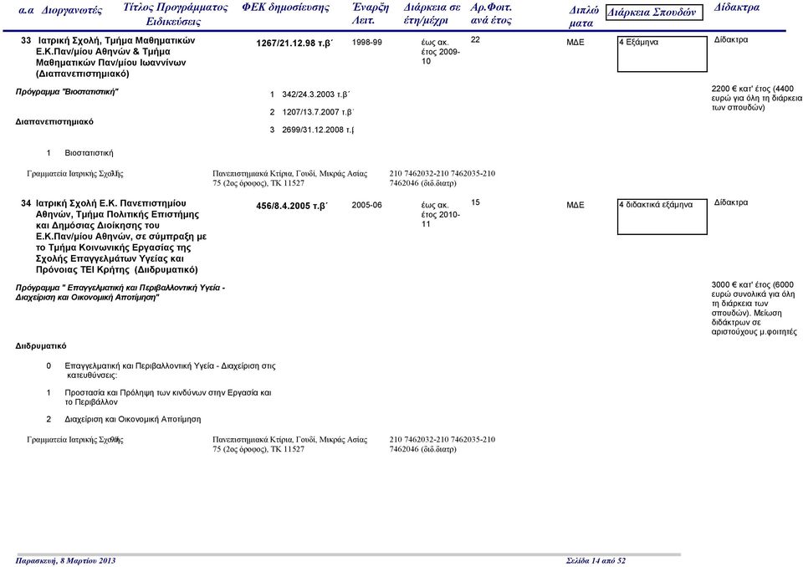This screenshot has width=803, height=567.
Task: Click start year 1998-99
Action: tap(366, 43)
